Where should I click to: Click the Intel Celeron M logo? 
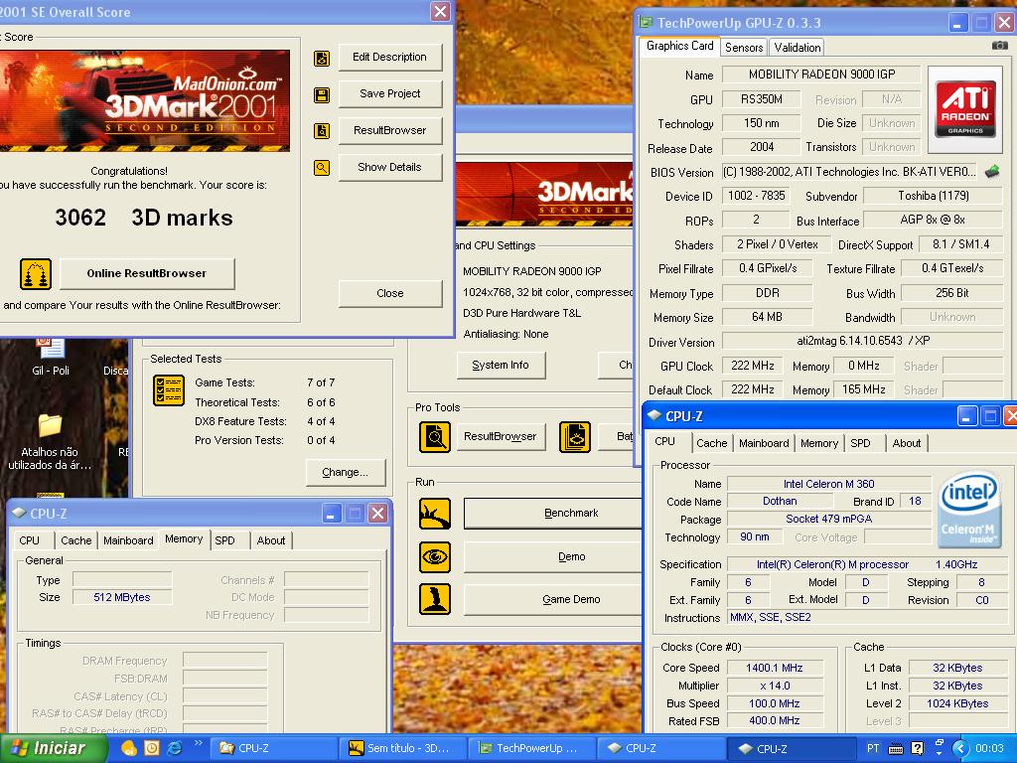(x=969, y=509)
